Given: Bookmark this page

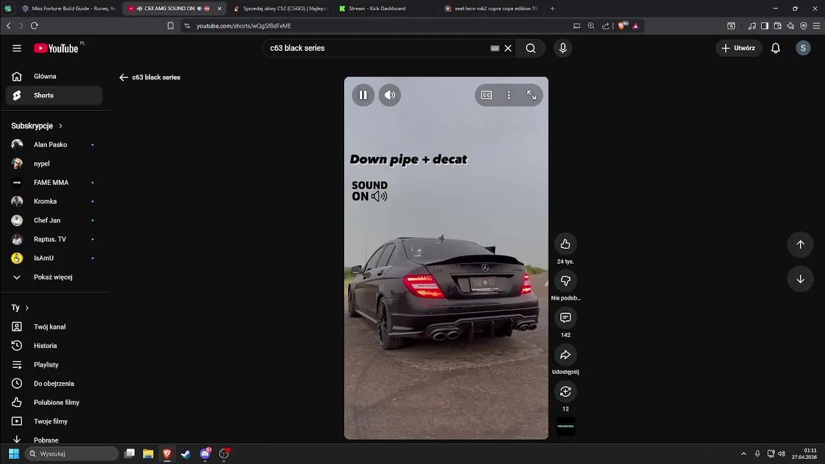Looking at the screenshot, I should (170, 26).
